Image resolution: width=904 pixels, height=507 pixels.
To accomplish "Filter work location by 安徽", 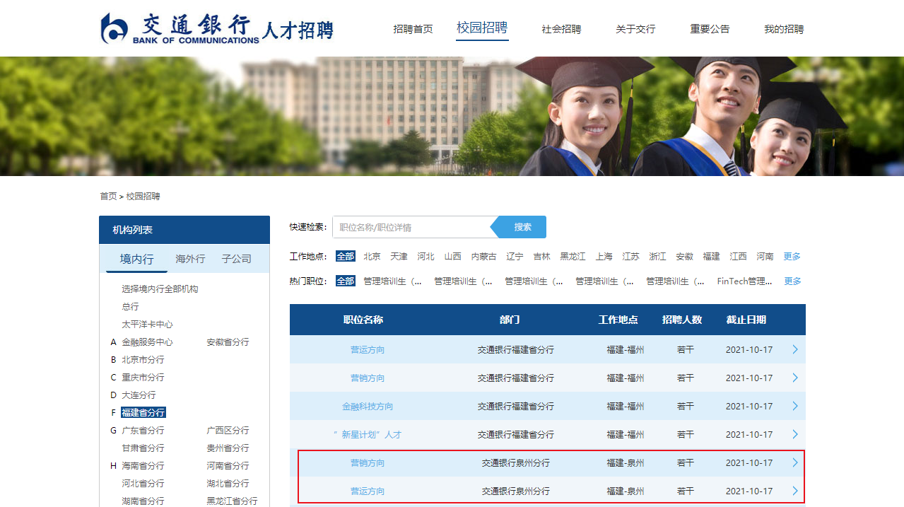I will point(685,256).
